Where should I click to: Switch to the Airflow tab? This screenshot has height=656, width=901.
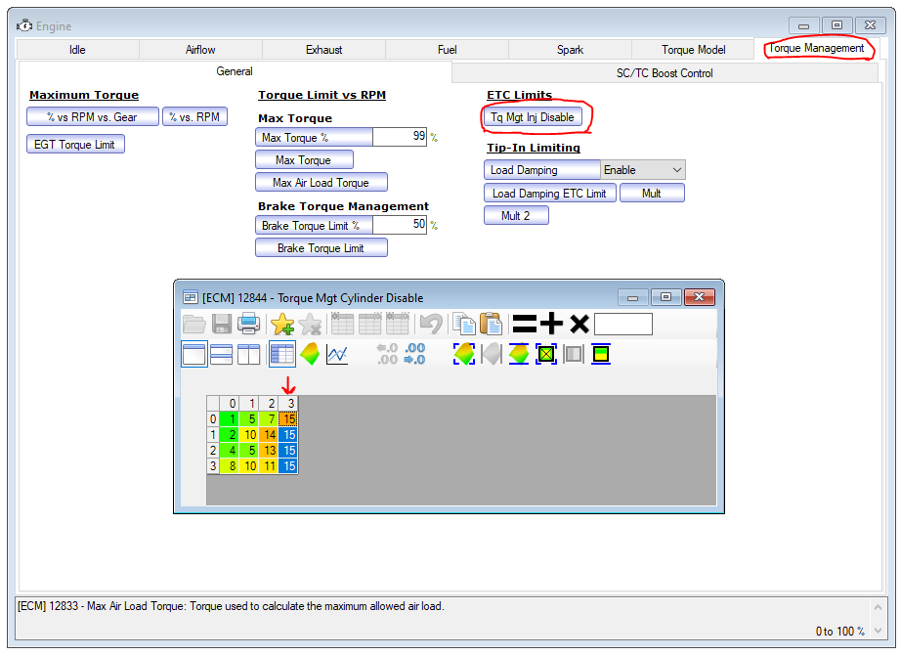(x=200, y=50)
